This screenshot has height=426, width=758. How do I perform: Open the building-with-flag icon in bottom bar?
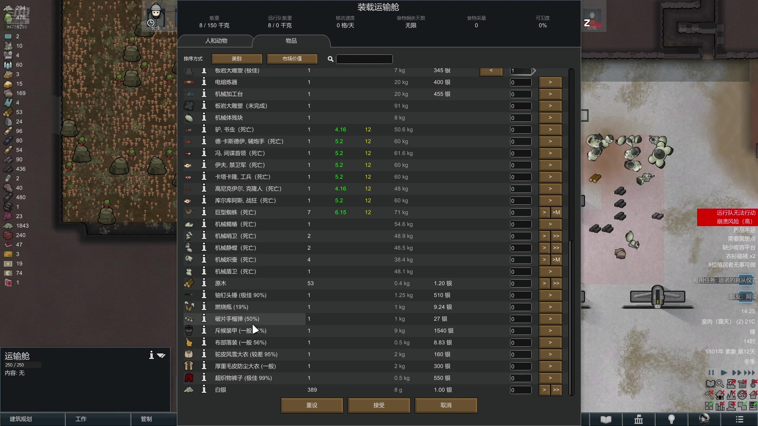(x=638, y=419)
